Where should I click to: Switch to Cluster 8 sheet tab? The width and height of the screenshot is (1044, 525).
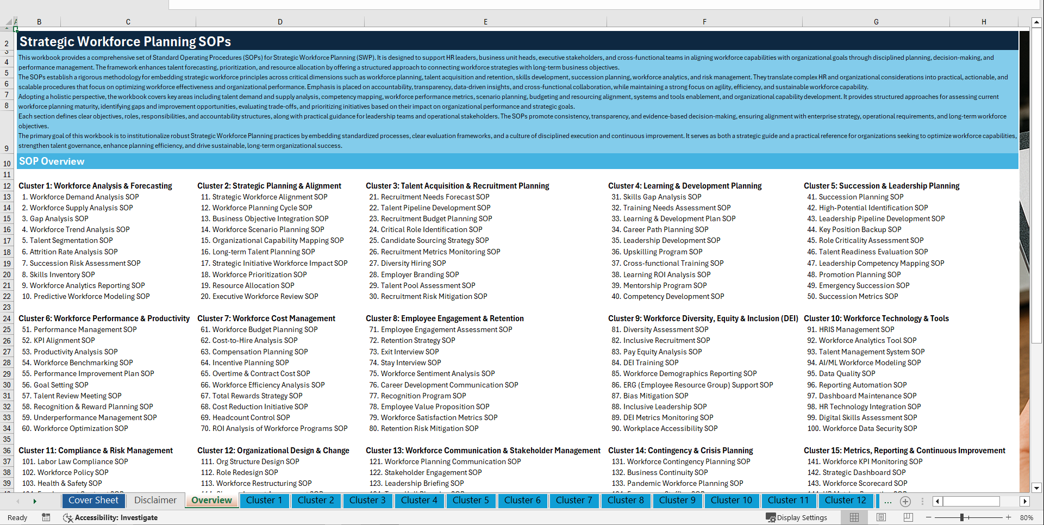coord(626,500)
